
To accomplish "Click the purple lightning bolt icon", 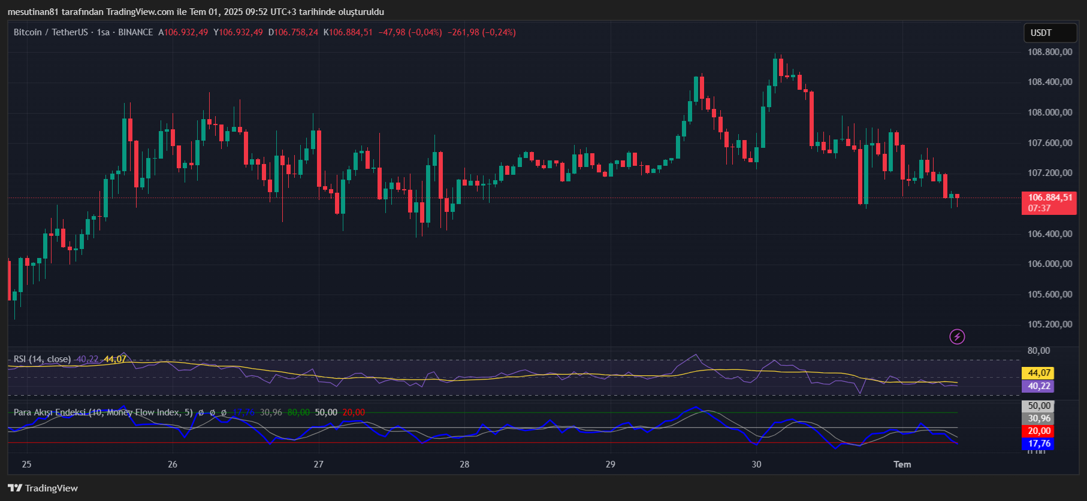I will [x=957, y=336].
